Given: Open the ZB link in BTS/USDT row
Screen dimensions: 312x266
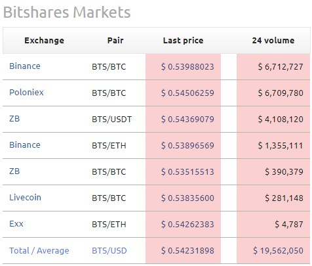Looking at the screenshot, I should point(14,119).
